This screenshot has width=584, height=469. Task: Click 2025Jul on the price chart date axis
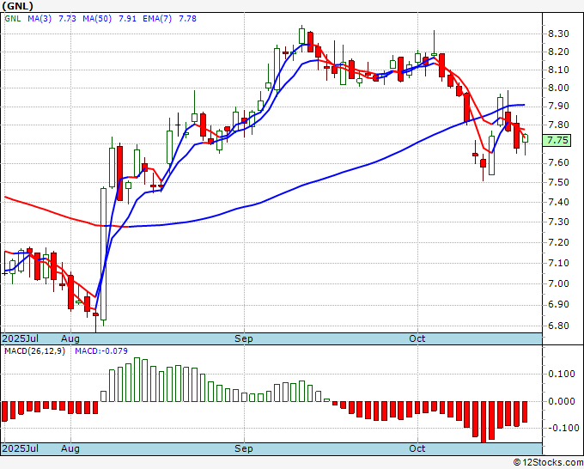click(21, 338)
